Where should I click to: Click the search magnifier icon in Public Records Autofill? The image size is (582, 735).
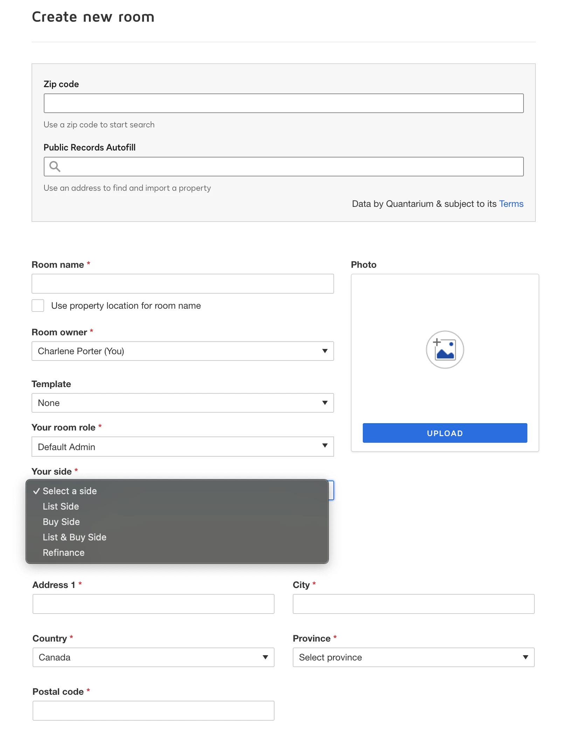pos(55,167)
